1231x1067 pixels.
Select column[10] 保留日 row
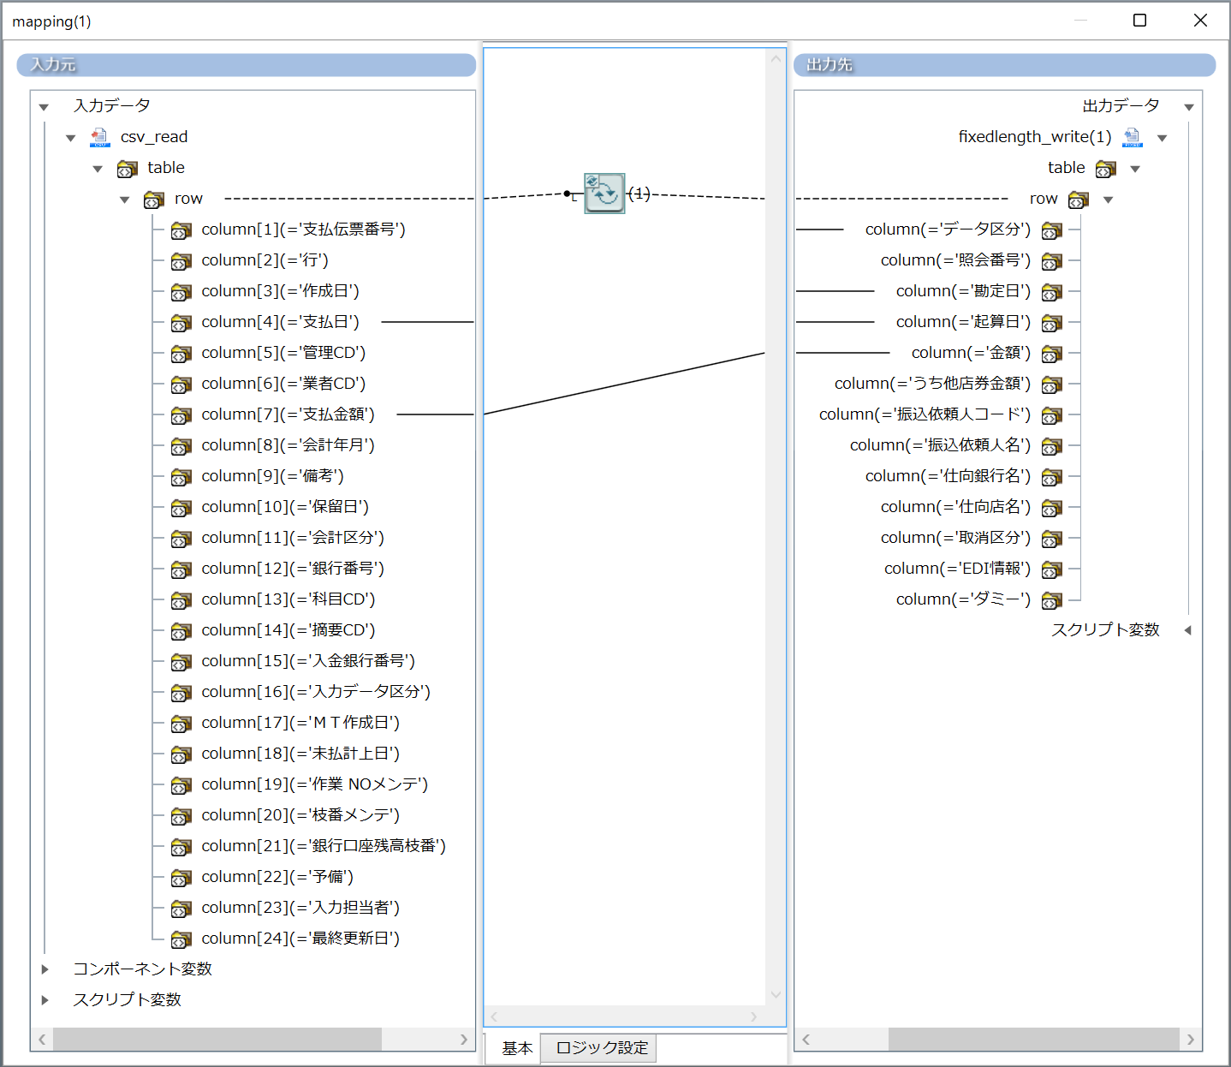pyautogui.click(x=285, y=507)
